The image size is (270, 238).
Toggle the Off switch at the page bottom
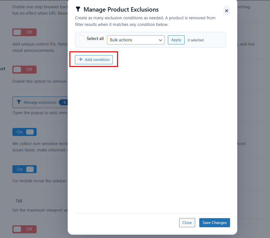click(24, 229)
